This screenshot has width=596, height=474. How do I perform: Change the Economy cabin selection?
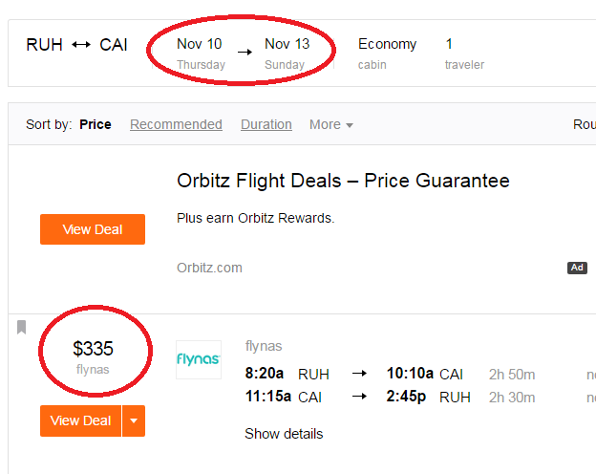pos(387,53)
